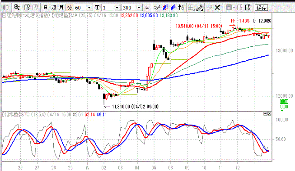
Task: Click the blue bar chart indicator icon
Action: click(173, 8)
